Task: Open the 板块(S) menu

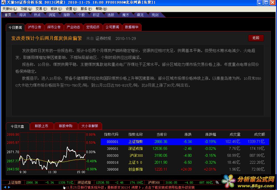Action: click(x=56, y=9)
